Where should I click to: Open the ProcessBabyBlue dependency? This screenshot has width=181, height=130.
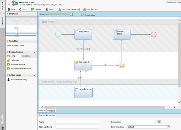[18, 64]
